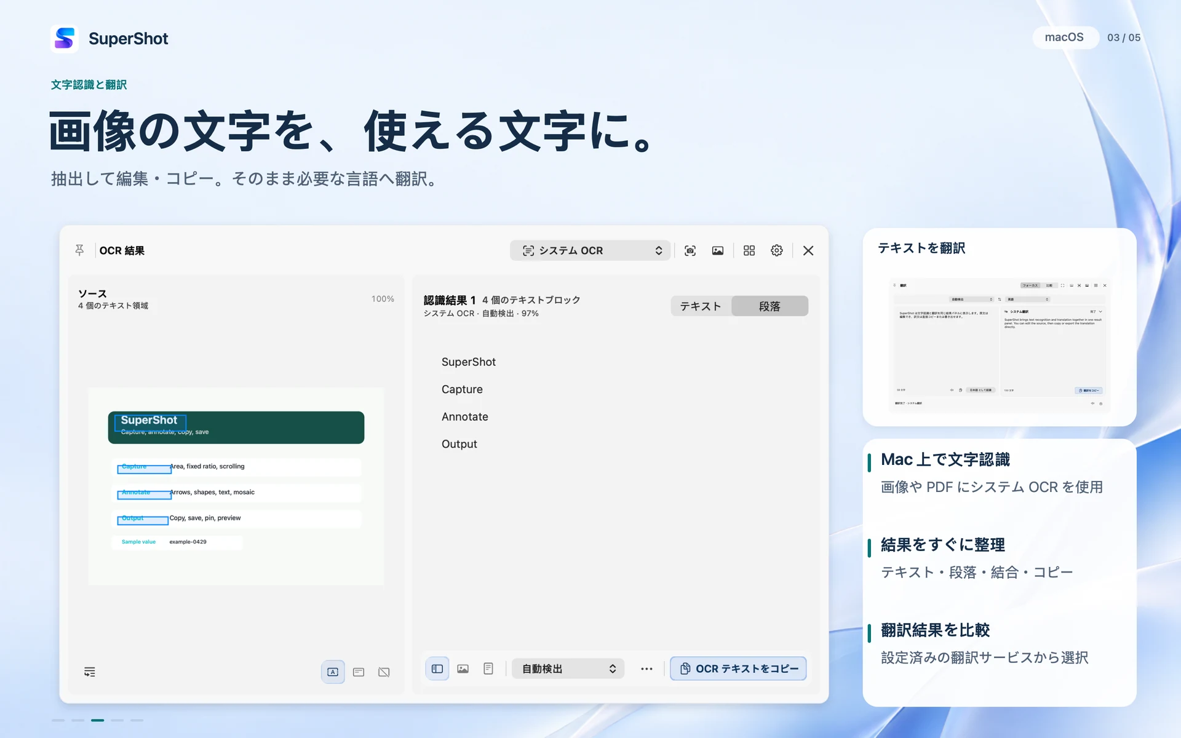Click the 03 / 05 page counter

(x=1124, y=38)
